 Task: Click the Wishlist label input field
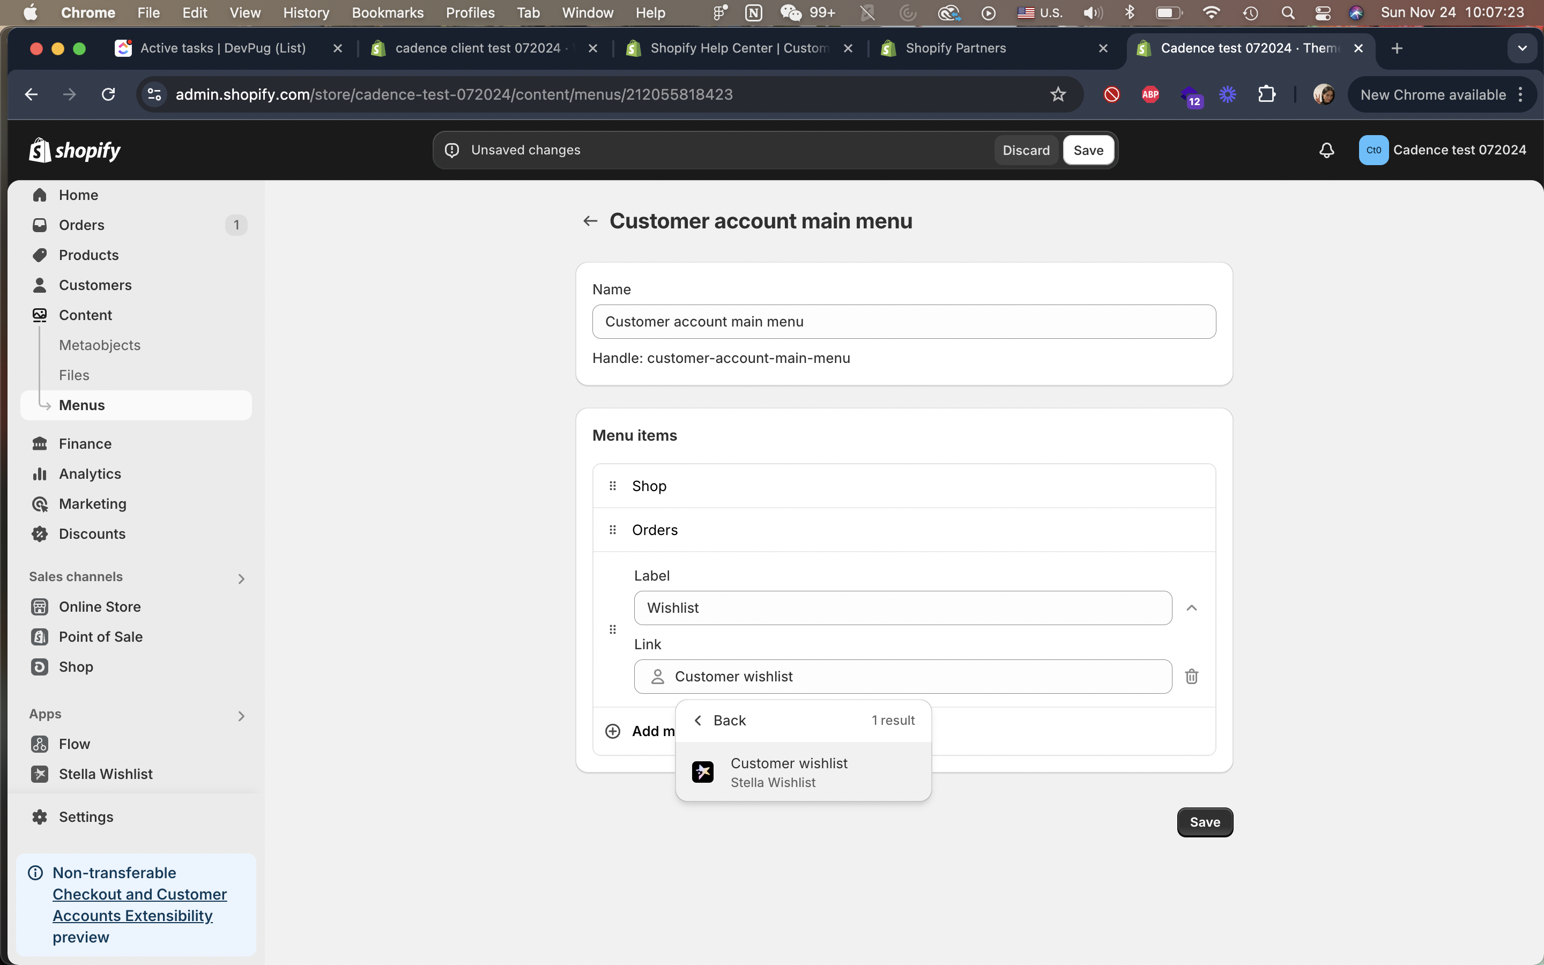[902, 607]
